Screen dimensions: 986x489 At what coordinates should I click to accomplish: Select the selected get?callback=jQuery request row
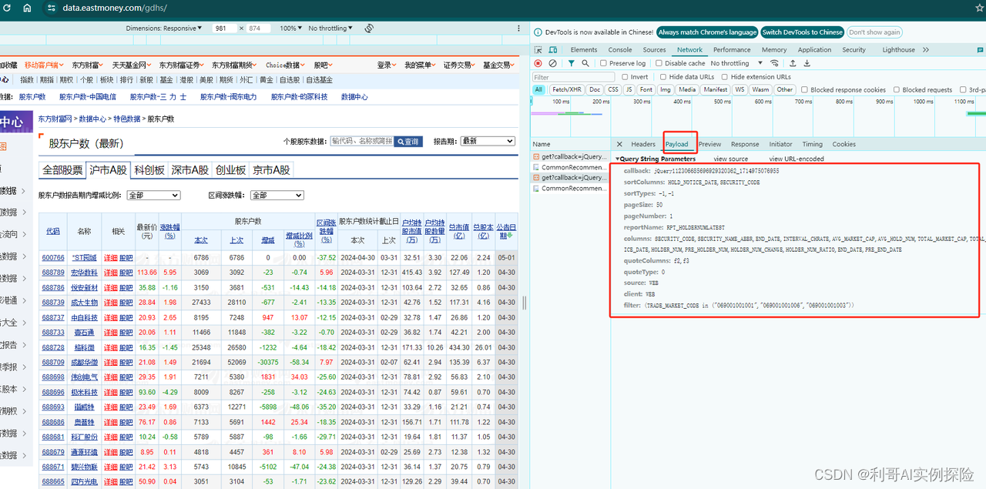[568, 177]
